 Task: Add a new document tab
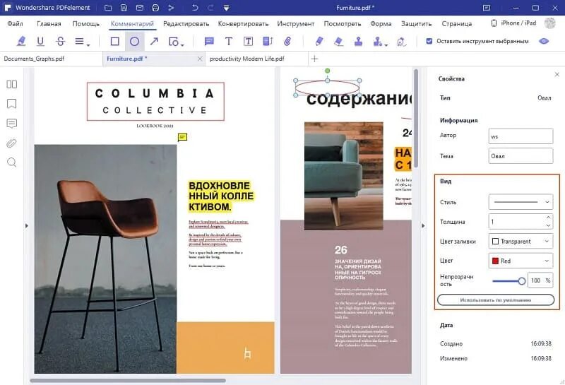tap(314, 59)
